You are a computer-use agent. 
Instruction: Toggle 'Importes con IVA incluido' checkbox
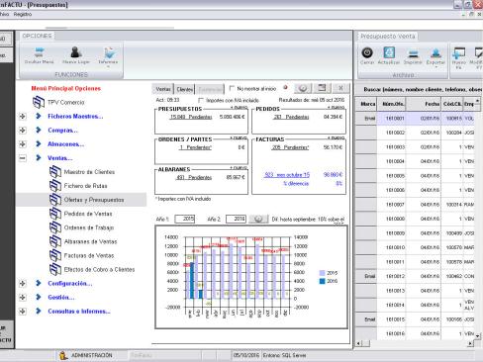pos(201,100)
